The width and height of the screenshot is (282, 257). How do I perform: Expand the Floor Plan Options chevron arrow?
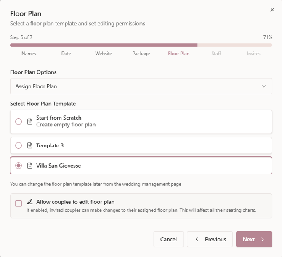[x=264, y=86]
